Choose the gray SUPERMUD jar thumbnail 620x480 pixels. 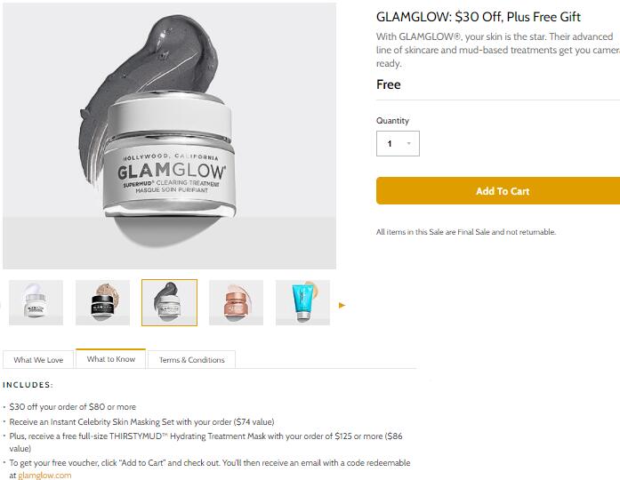tap(169, 302)
